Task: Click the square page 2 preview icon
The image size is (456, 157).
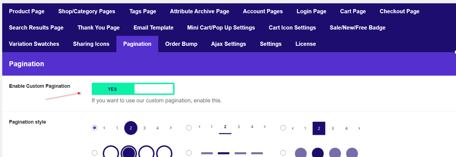Action: (319, 128)
